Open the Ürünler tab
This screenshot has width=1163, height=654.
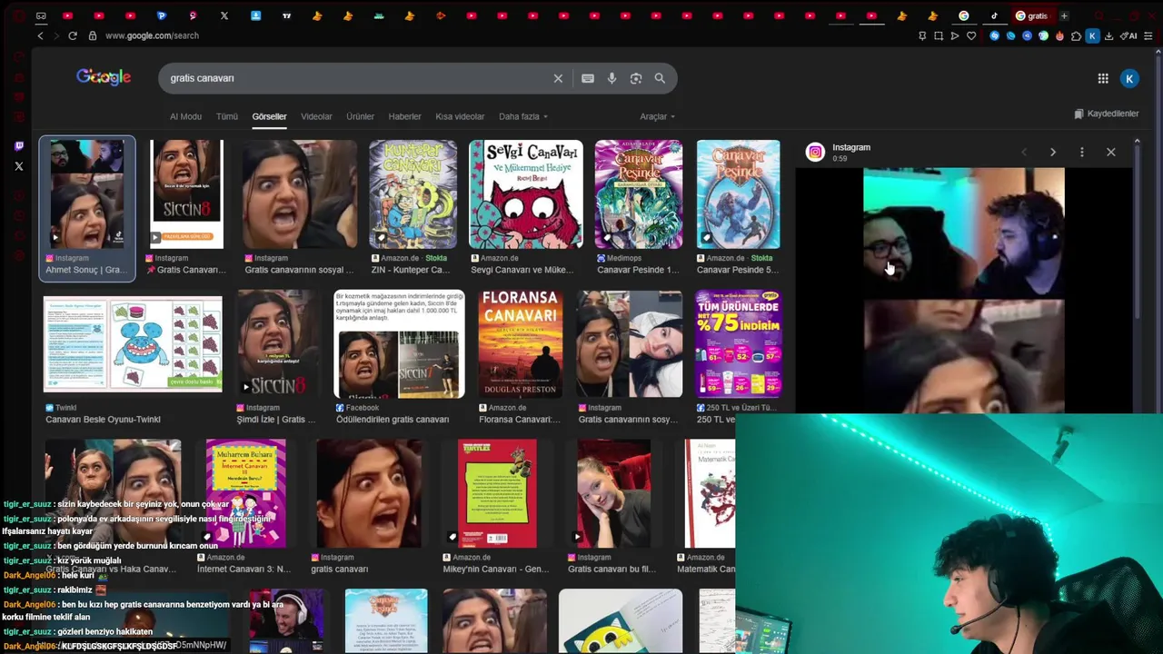point(360,116)
